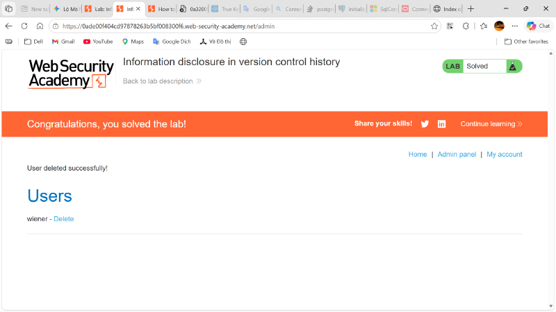The image size is (556, 312).
Task: Open the browser extensions puzzle icon
Action: point(466,26)
